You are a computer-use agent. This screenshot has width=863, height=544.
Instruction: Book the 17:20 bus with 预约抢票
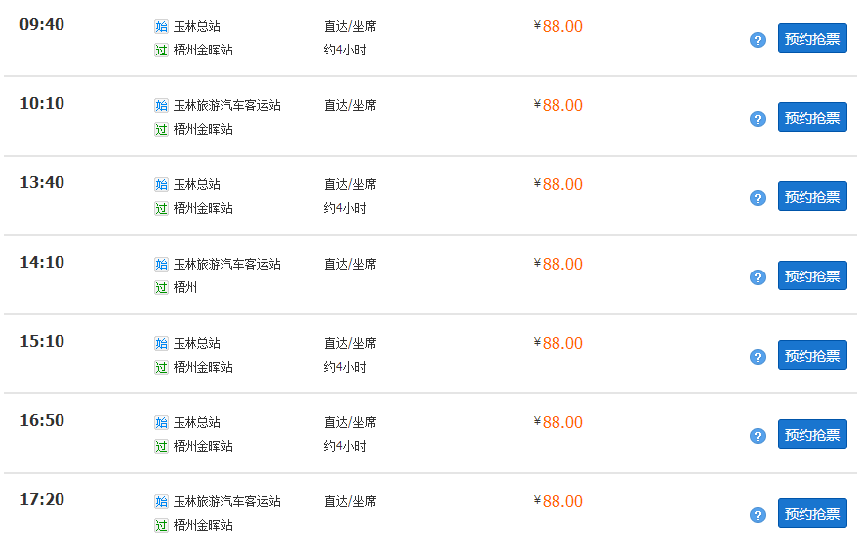811,513
